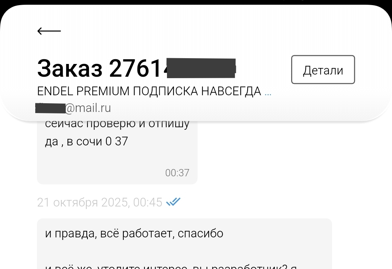The height and width of the screenshot is (269, 392).
Task: Tap the black status bar at the top
Action: (196, 2)
